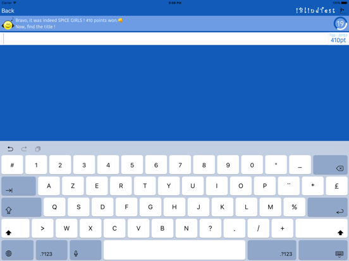Tap the 410pt score display
This screenshot has width=349, height=261.
[338, 40]
